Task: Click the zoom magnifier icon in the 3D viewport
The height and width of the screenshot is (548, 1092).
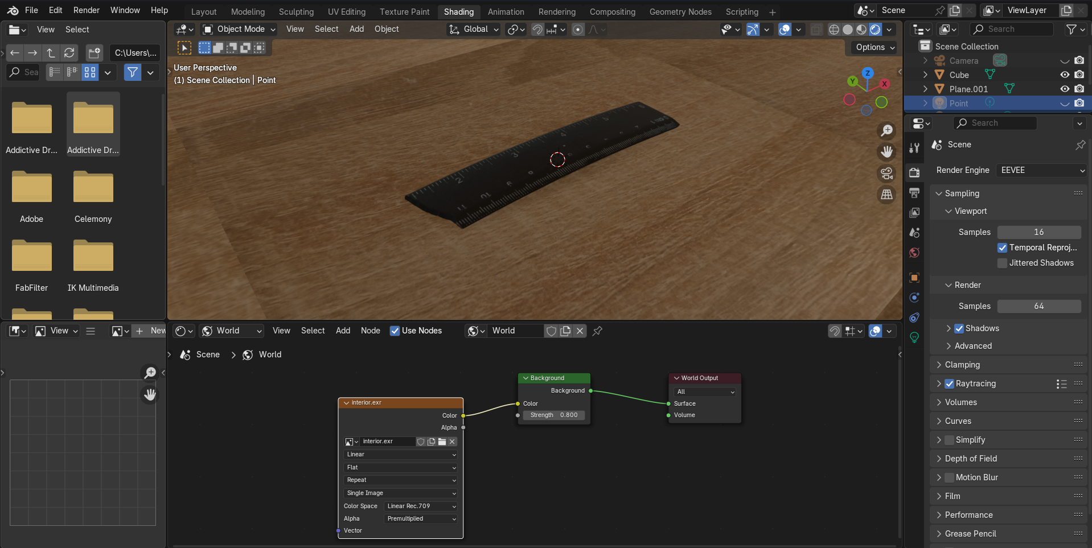Action: pyautogui.click(x=886, y=131)
